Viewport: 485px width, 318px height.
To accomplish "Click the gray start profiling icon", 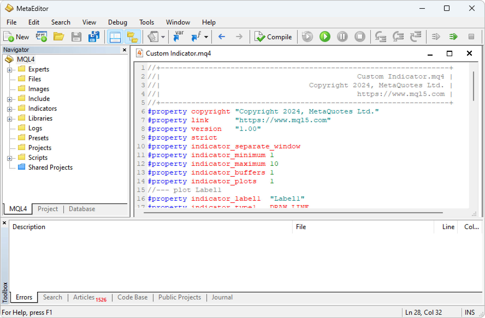I will [x=436, y=37].
